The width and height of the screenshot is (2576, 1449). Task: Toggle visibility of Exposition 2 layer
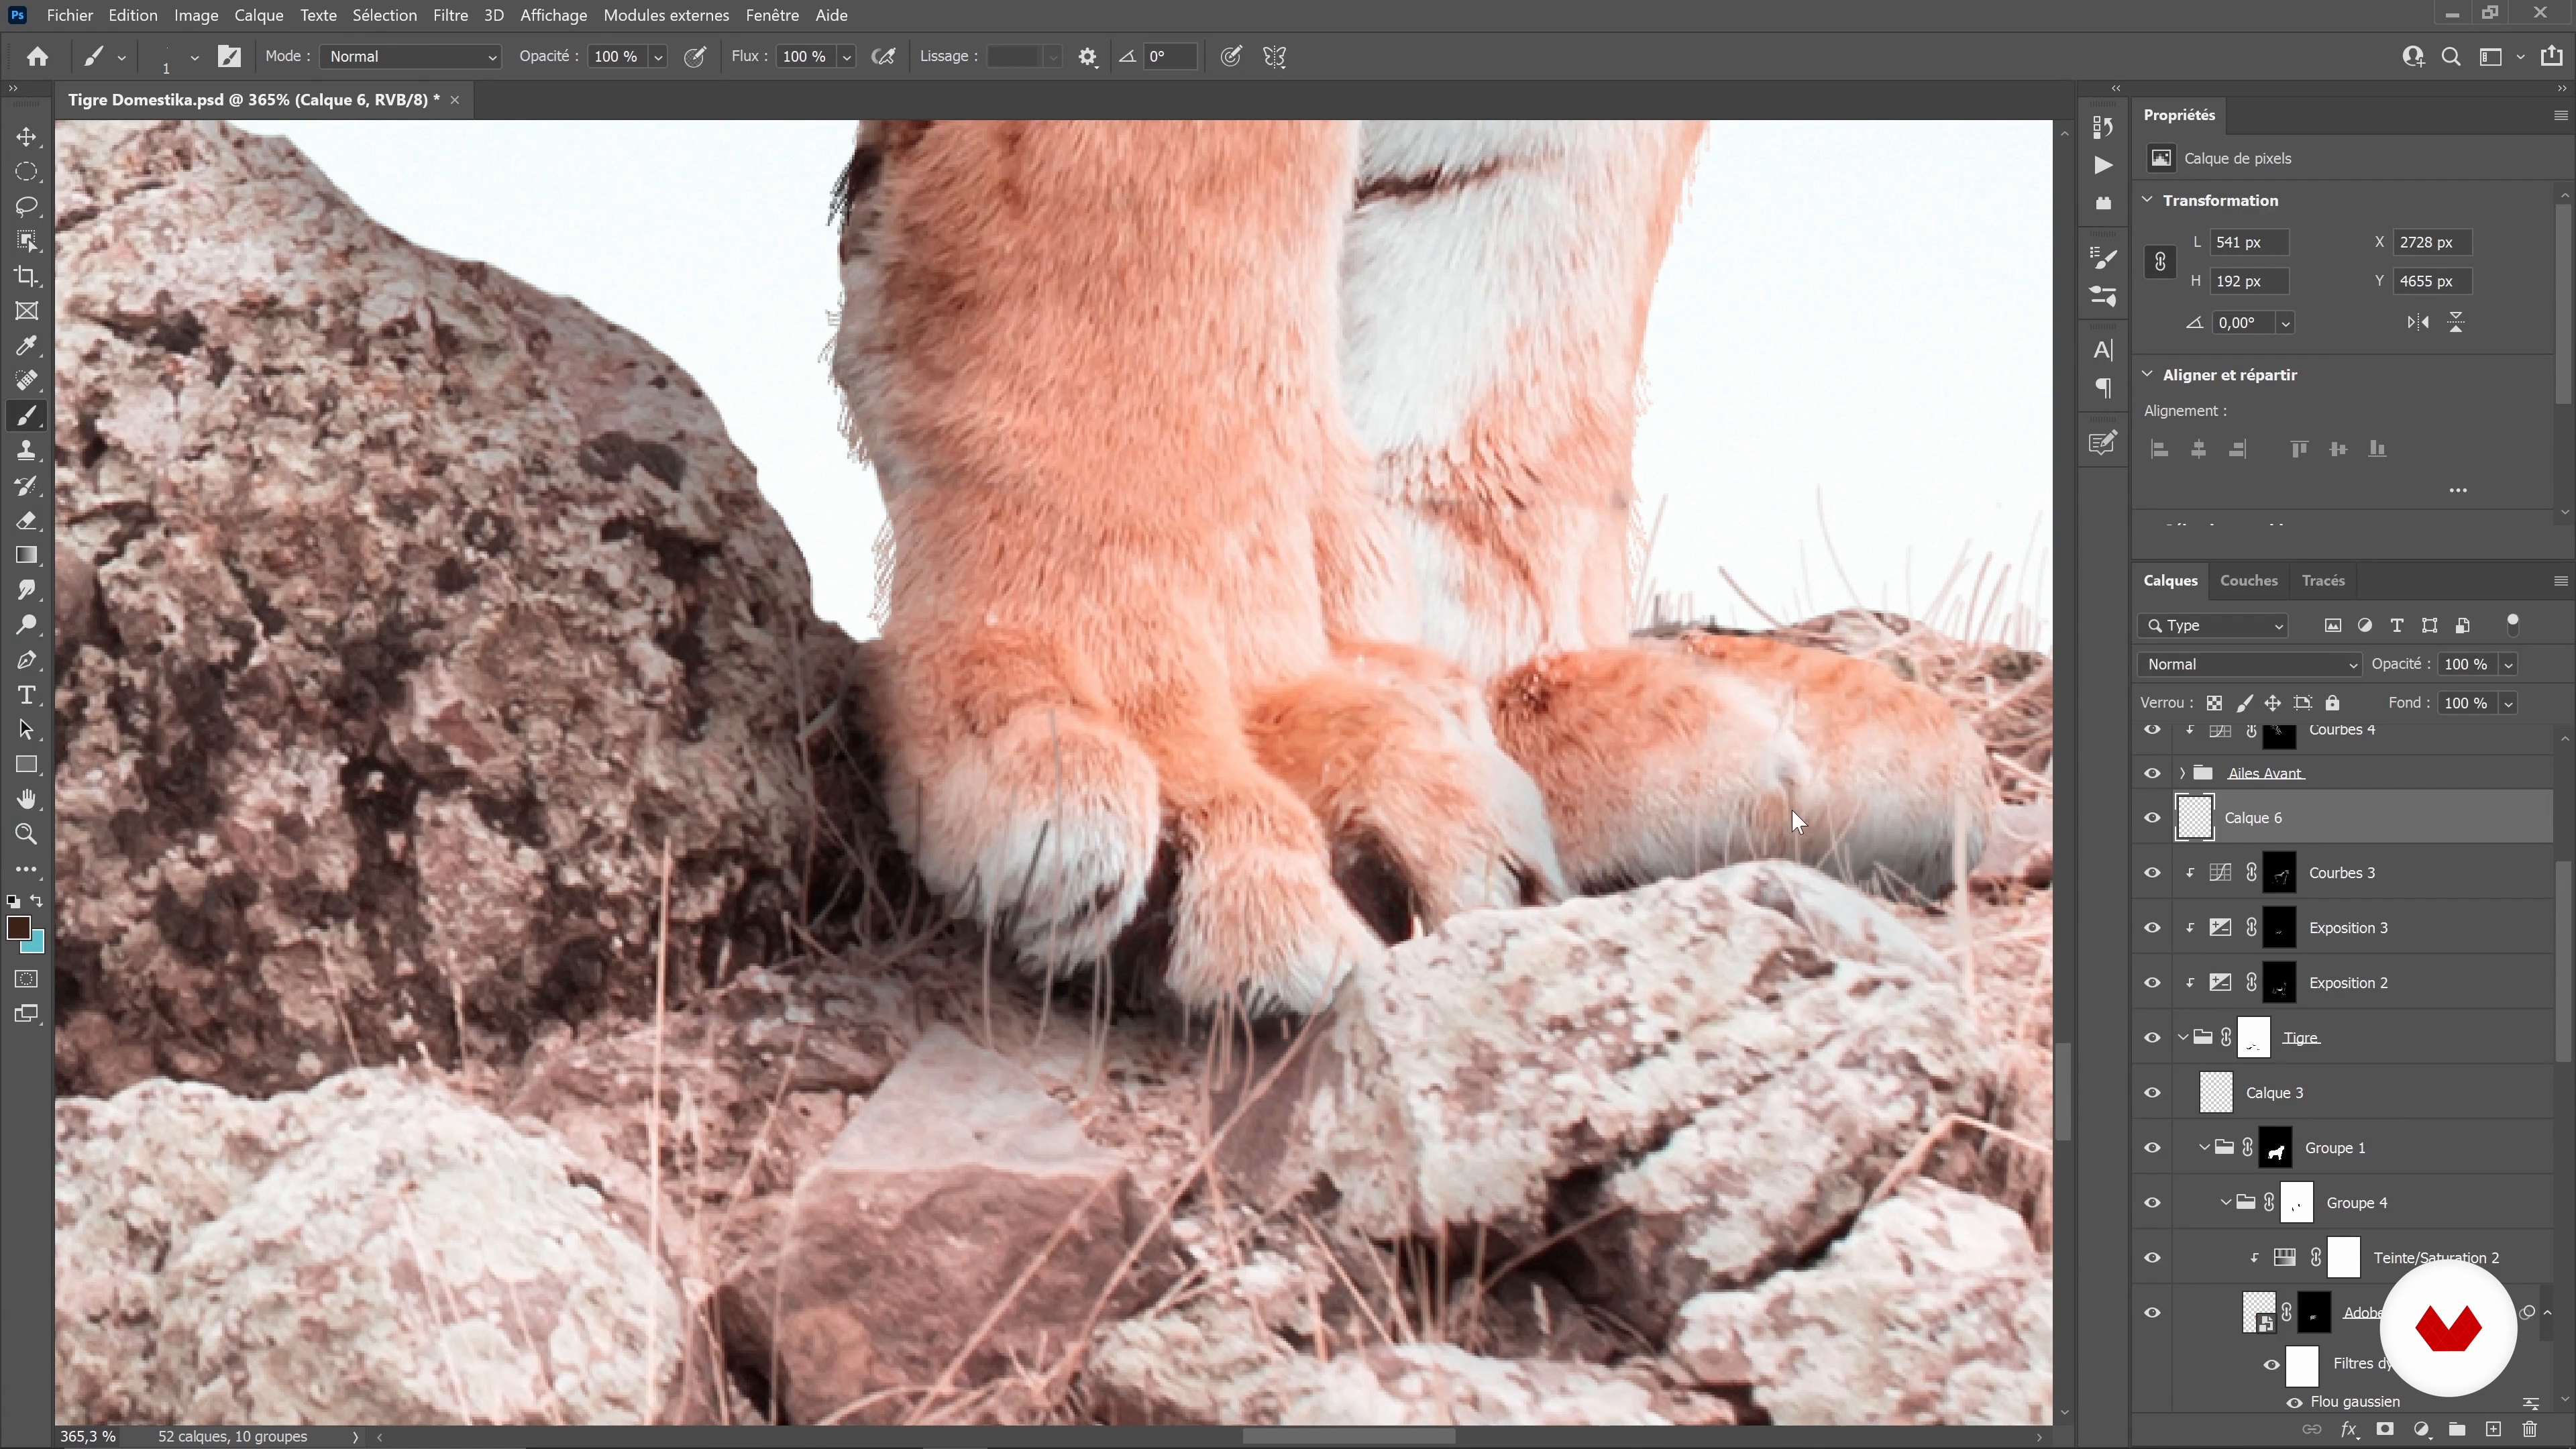point(2152,983)
